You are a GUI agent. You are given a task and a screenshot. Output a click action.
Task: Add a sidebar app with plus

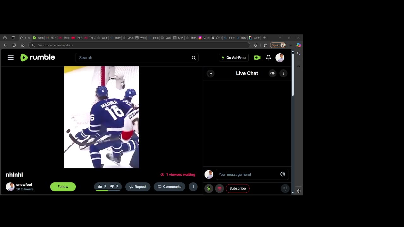pyautogui.click(x=299, y=66)
